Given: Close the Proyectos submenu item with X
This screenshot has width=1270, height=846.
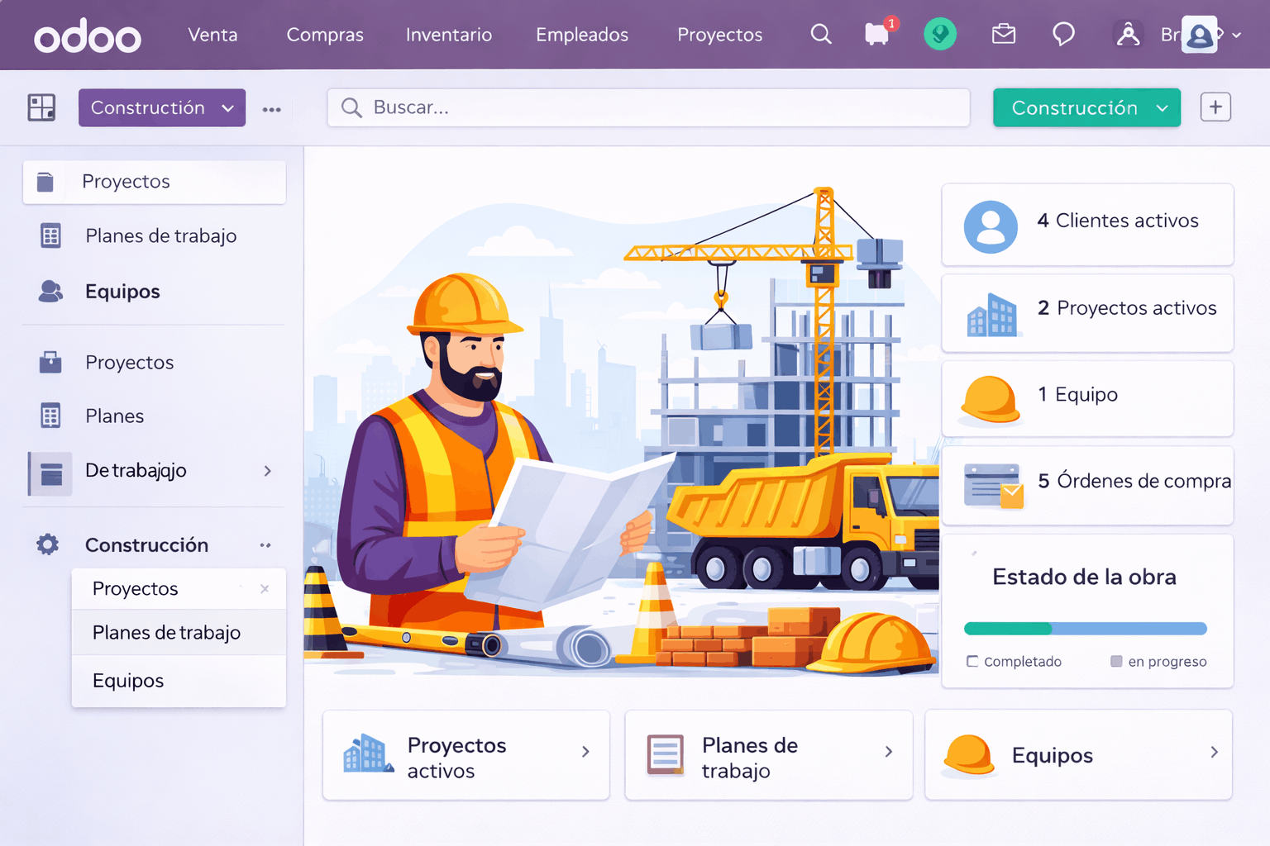Looking at the screenshot, I should (265, 589).
